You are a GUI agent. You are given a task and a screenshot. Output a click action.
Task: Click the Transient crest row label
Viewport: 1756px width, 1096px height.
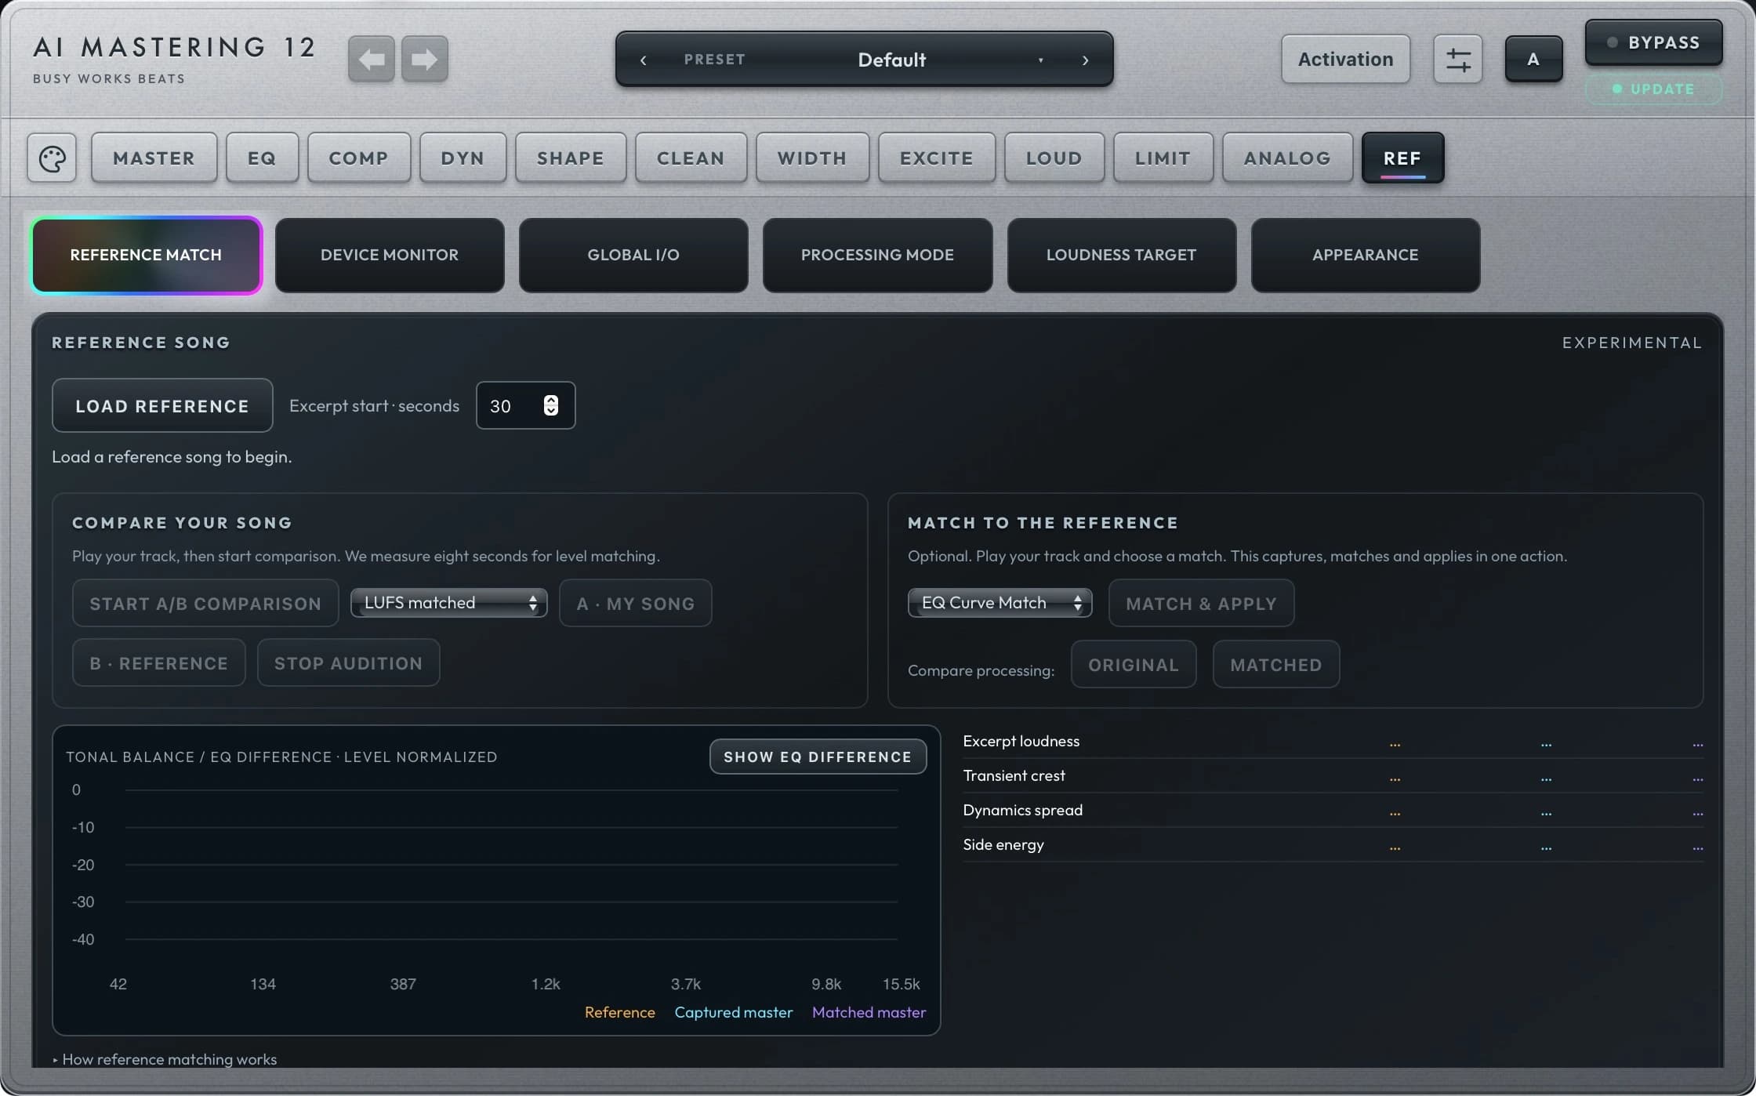[1014, 775]
